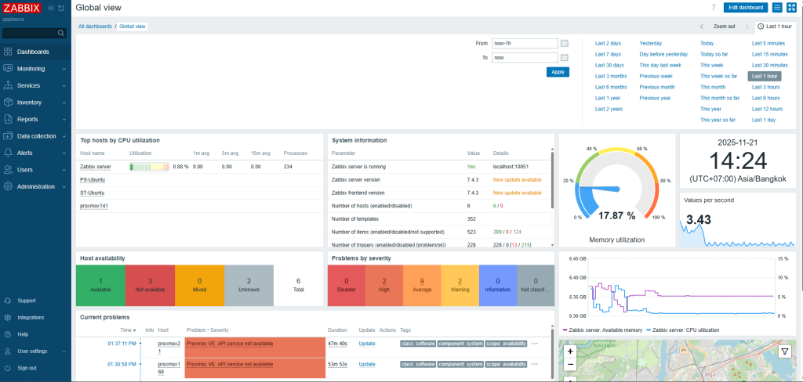Click the From time input field
Viewport: 803px width, 382px height.
pyautogui.click(x=524, y=43)
